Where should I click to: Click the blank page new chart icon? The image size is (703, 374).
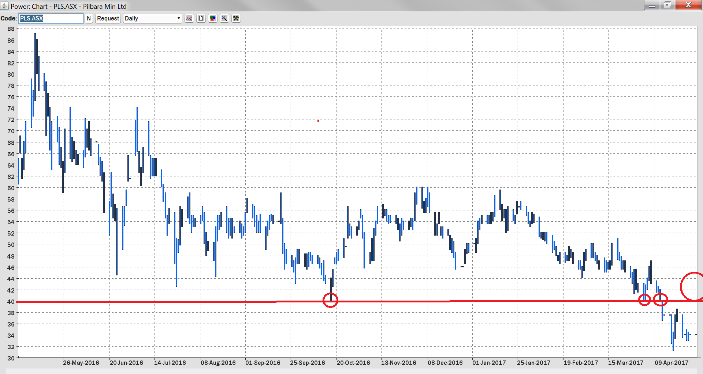201,18
